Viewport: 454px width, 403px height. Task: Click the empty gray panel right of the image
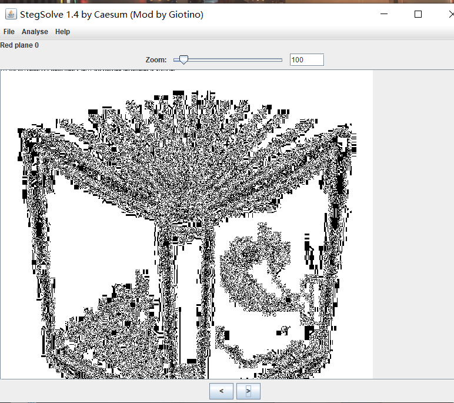point(413,224)
